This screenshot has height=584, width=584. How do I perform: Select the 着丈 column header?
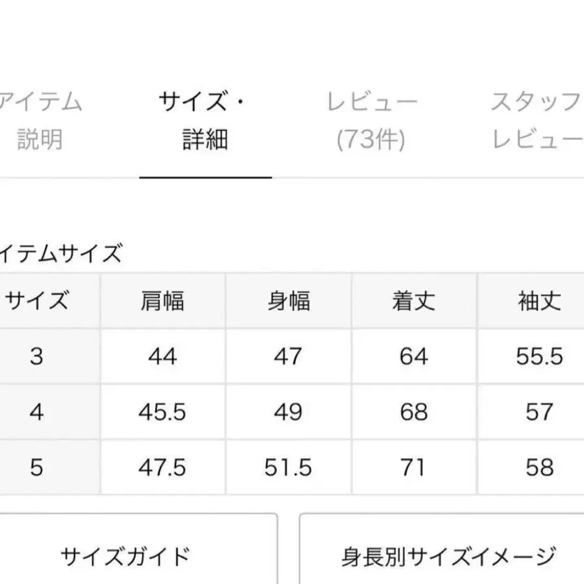414,301
